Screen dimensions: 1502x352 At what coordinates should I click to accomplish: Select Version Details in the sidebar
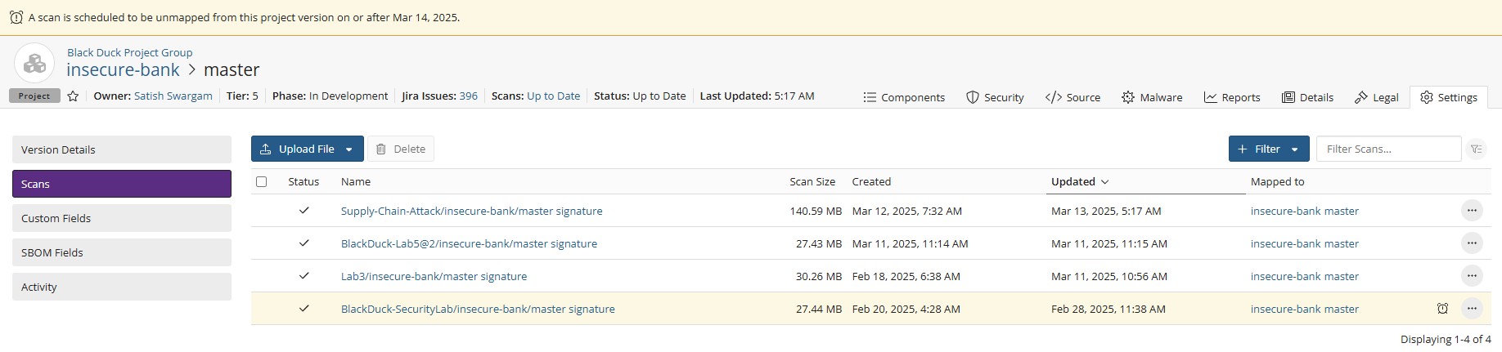click(122, 149)
